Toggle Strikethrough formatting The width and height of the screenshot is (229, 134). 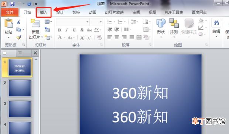click(89, 30)
